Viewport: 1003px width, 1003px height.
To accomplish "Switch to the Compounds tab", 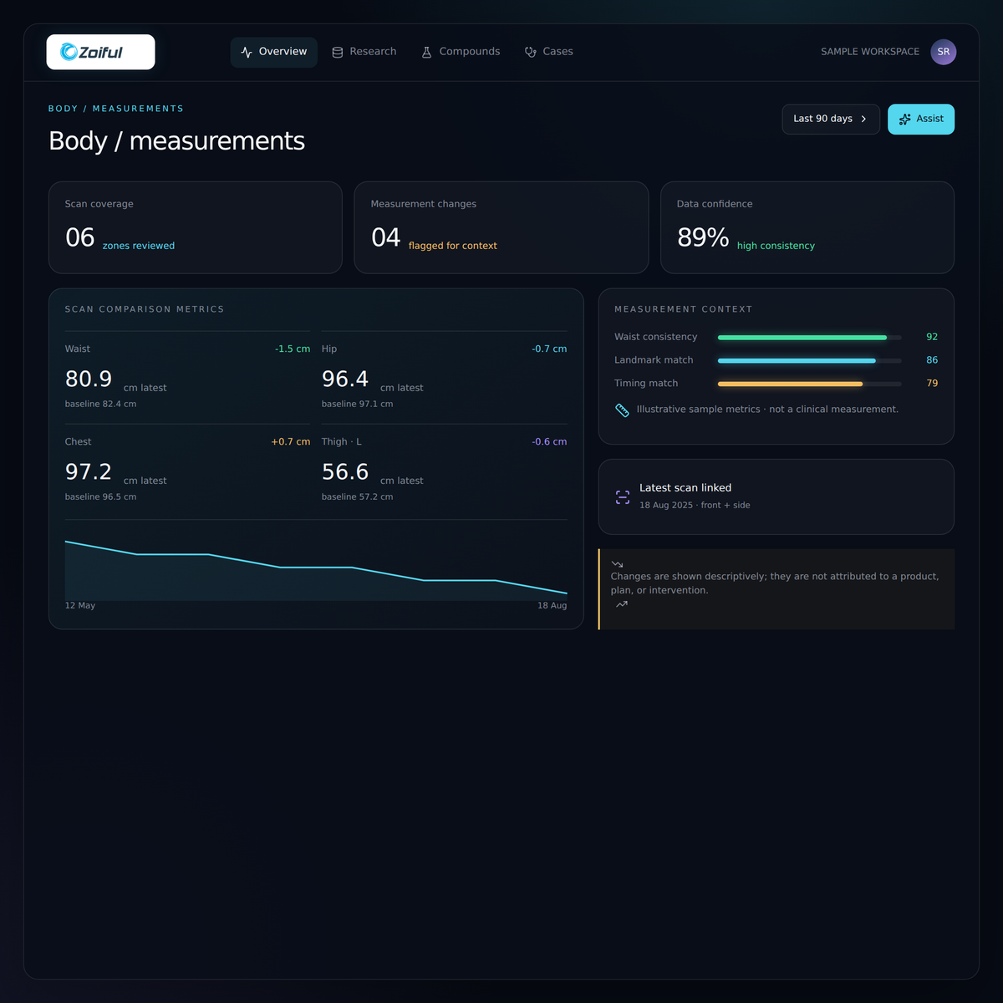I will click(x=461, y=52).
